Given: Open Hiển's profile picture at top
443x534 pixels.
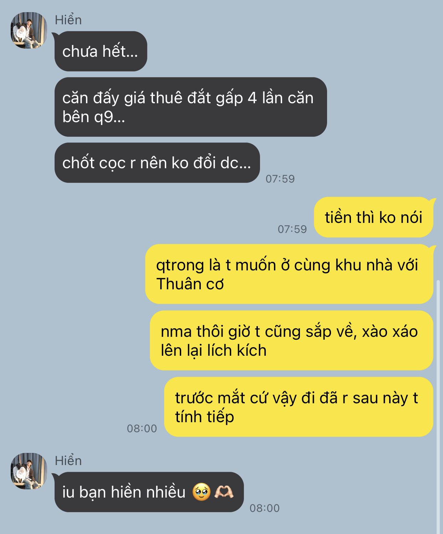Looking at the screenshot, I should (29, 30).
